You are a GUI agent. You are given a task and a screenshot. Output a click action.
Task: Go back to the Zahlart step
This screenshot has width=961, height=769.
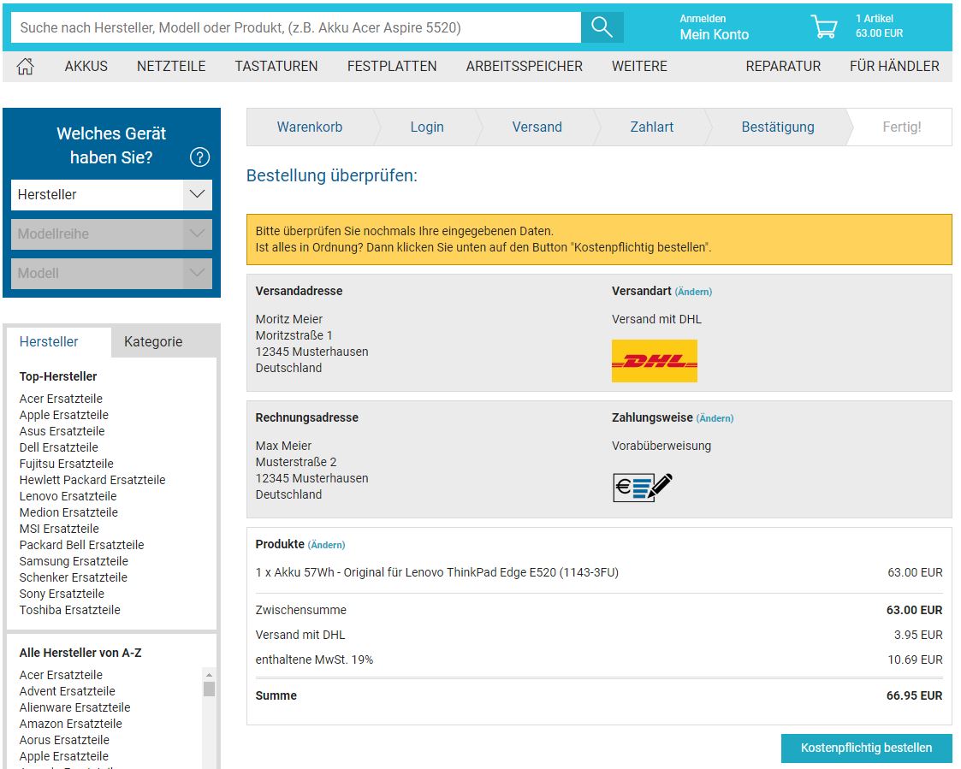point(651,127)
